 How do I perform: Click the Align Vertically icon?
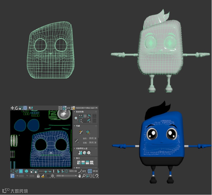pos(81,121)
